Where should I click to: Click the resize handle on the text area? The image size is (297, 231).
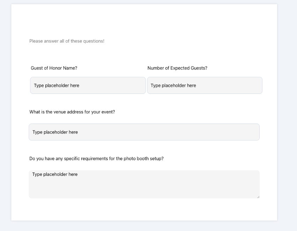258,197
